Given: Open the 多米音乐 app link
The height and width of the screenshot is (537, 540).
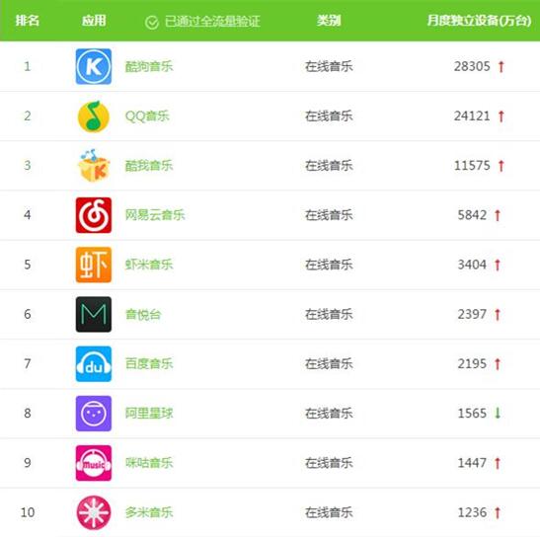Looking at the screenshot, I should point(149,512).
